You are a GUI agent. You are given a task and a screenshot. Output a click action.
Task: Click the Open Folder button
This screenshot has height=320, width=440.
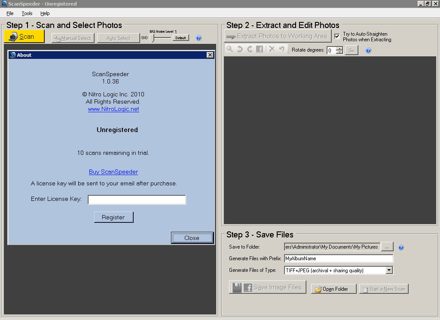coord(333,289)
